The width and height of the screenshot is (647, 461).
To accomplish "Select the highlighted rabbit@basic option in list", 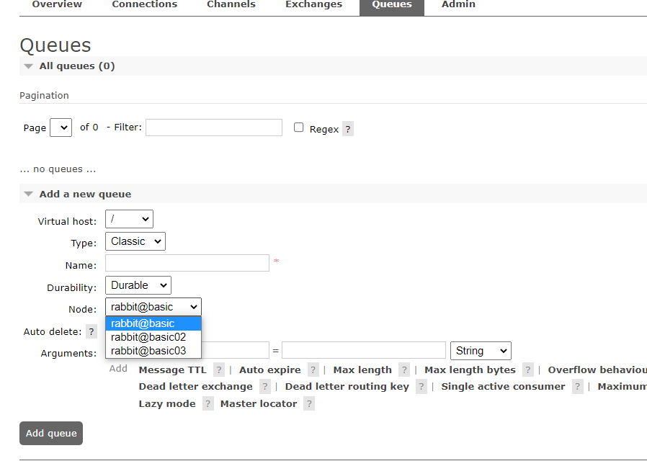I will pyautogui.click(x=153, y=323).
